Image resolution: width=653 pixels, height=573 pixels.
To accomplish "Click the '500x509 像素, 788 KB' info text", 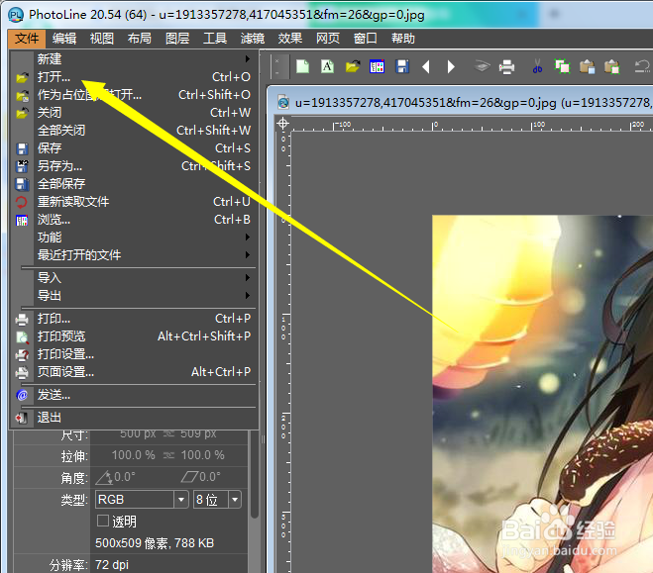I will [155, 543].
